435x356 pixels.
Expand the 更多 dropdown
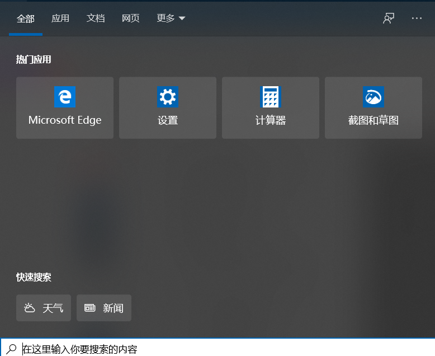[171, 18]
